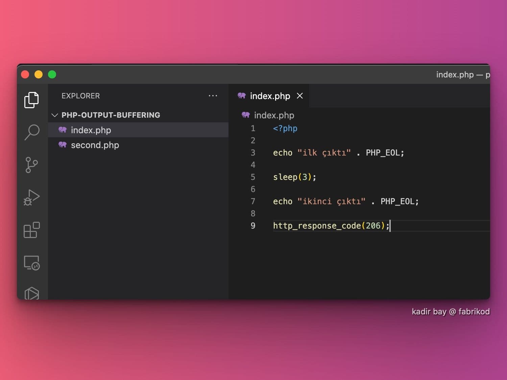Viewport: 507px width, 380px height.
Task: Click the green maximize window button
Action: 52,74
